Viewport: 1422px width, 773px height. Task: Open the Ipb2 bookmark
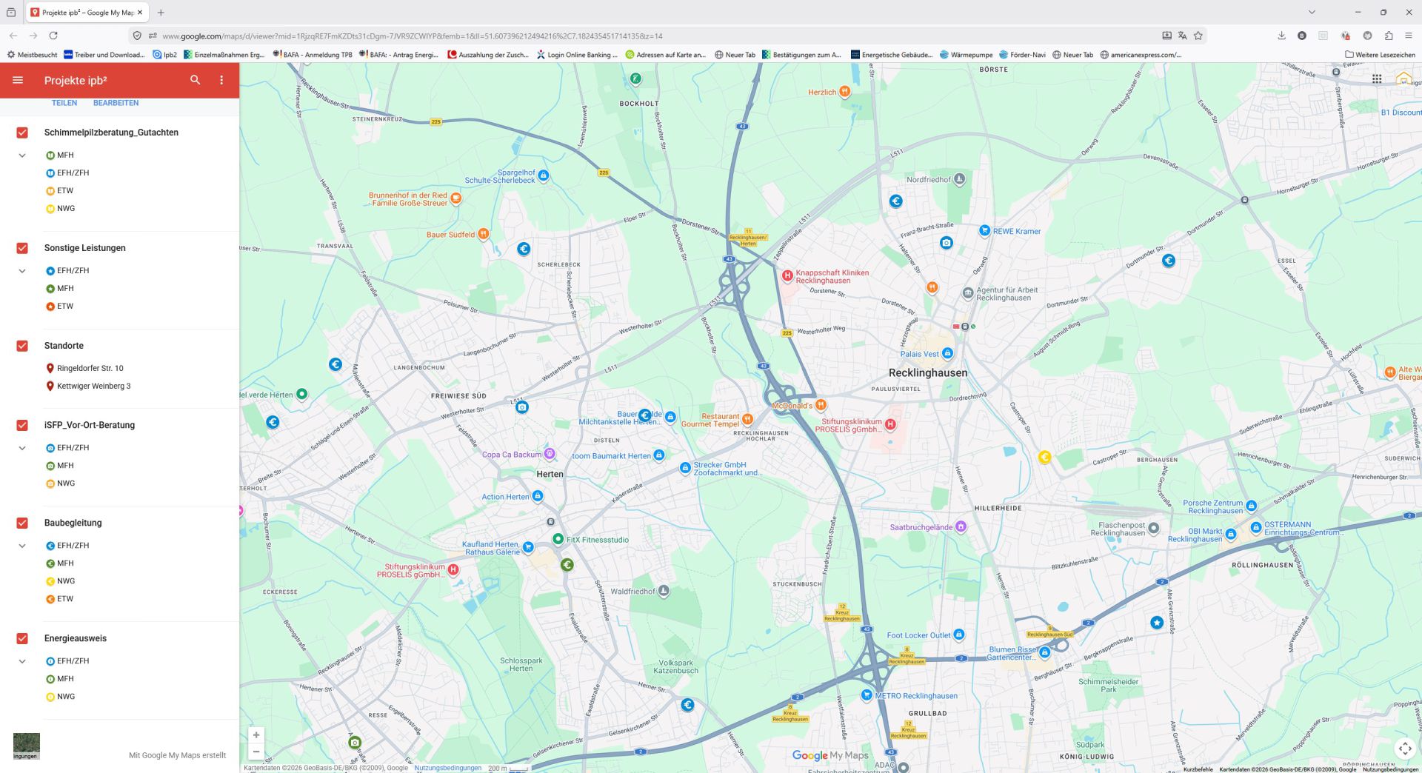click(164, 55)
